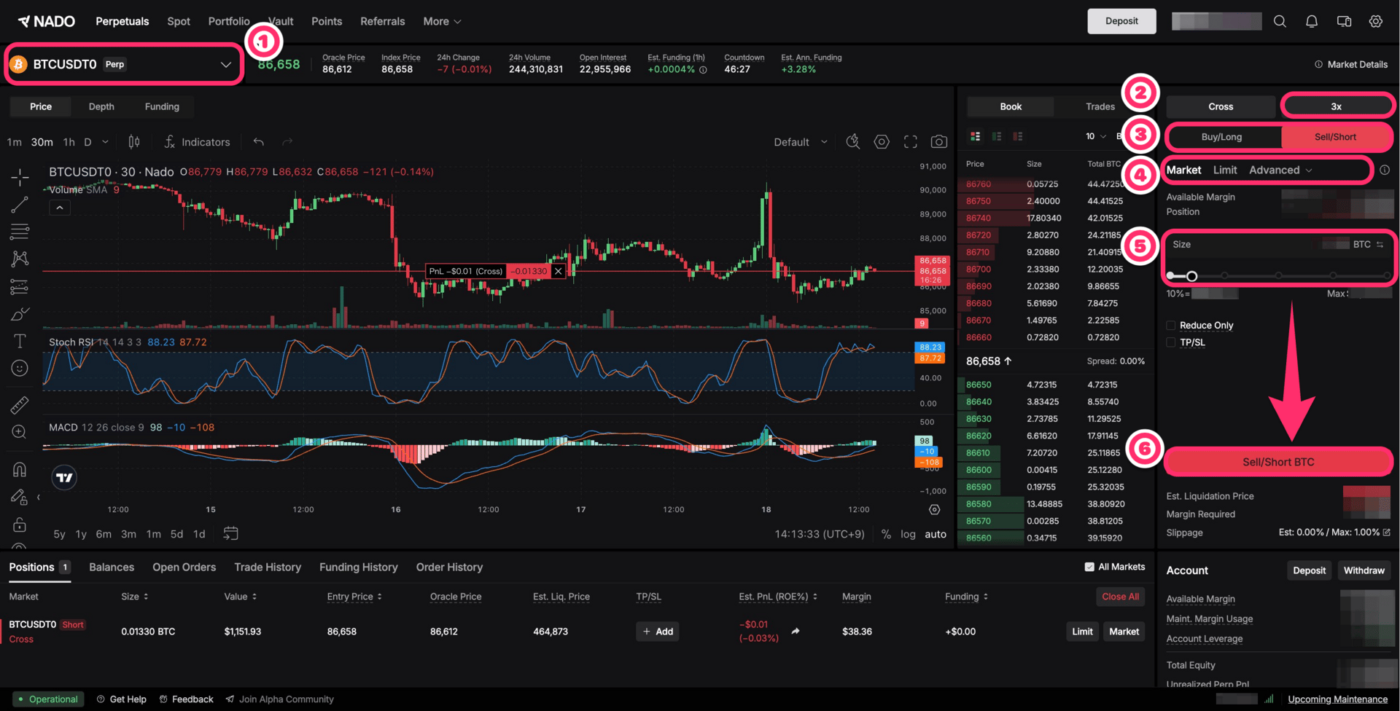Screen dimensions: 1400x711
Task: Select the crosshair cursor tool
Action: tap(20, 177)
